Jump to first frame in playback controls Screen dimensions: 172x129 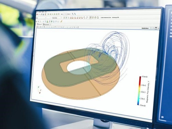click(48, 14)
